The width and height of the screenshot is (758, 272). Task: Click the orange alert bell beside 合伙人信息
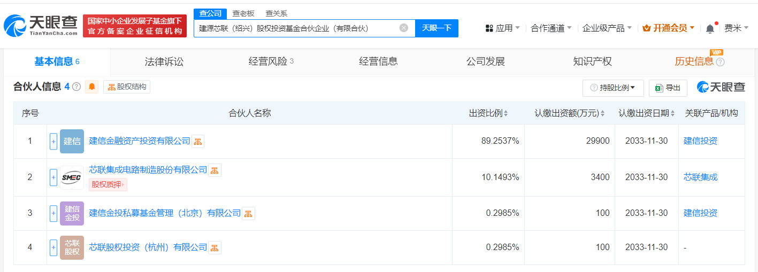point(92,87)
